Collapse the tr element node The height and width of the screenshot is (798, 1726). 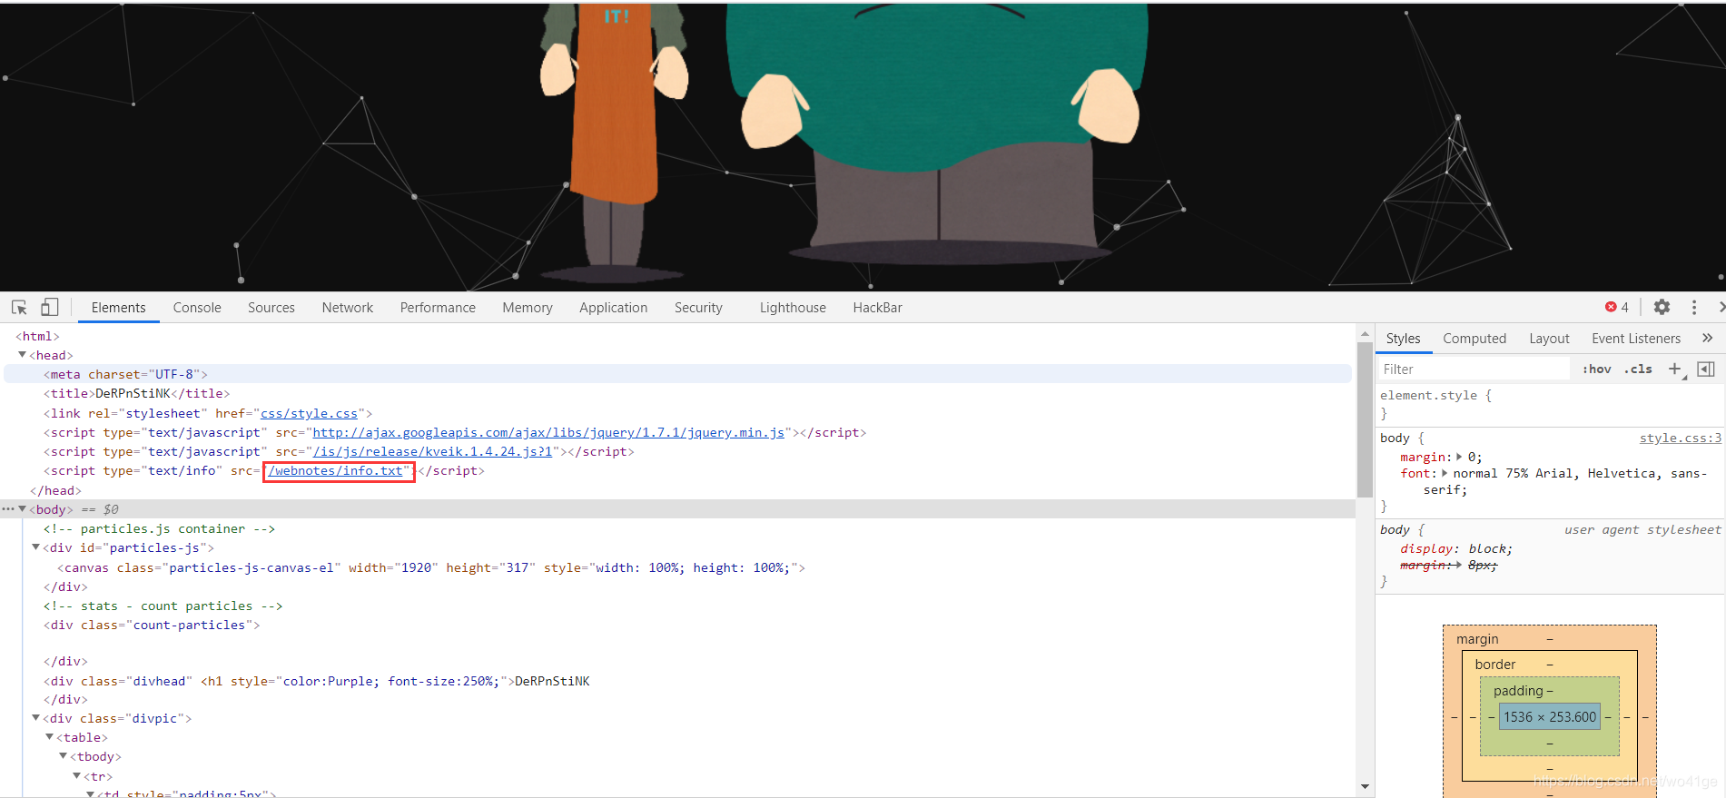tap(77, 776)
